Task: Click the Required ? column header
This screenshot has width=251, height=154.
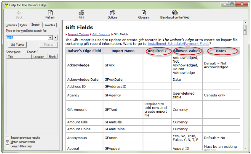Action: [x=157, y=51]
